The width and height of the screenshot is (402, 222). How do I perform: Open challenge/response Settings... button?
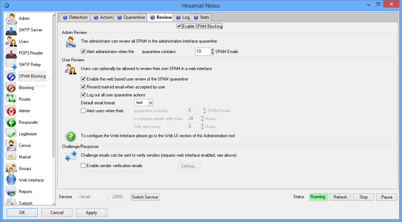click(190, 166)
